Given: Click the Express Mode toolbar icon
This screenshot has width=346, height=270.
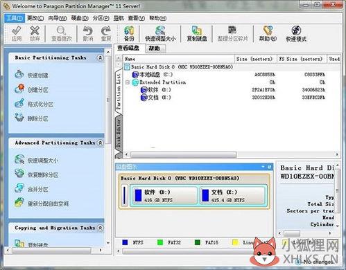Looking at the screenshot, I should point(296,30).
